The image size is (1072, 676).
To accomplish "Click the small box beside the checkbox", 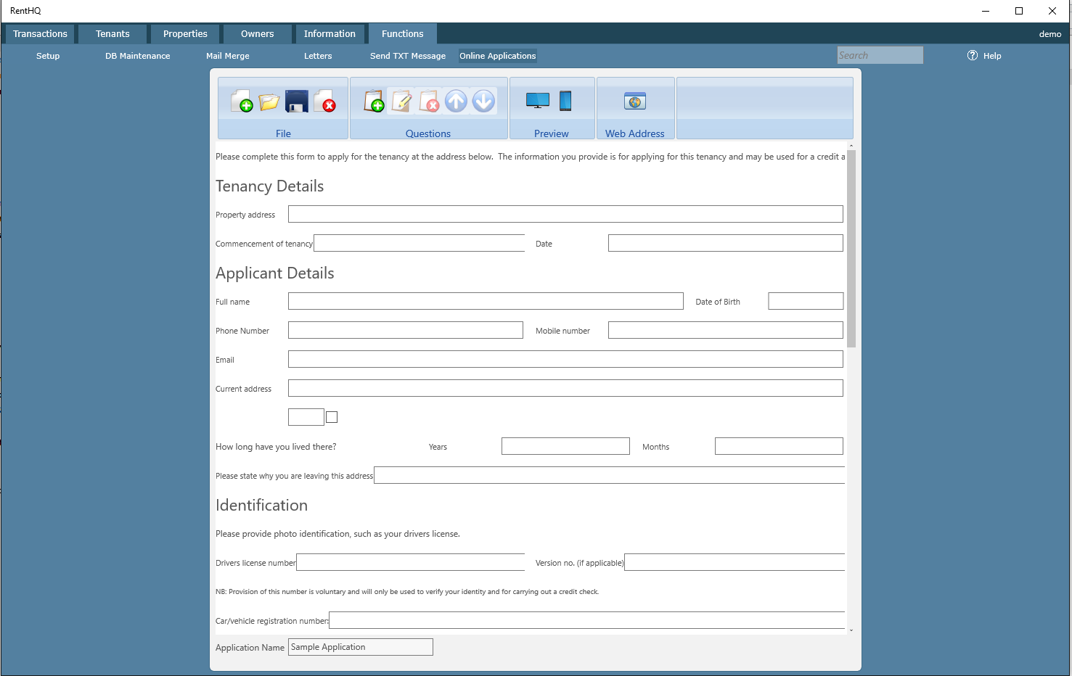I will 306,417.
